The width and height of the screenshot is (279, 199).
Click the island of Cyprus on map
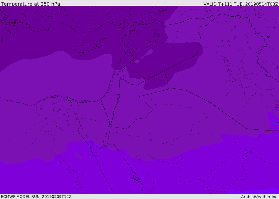pyautogui.click(x=87, y=47)
